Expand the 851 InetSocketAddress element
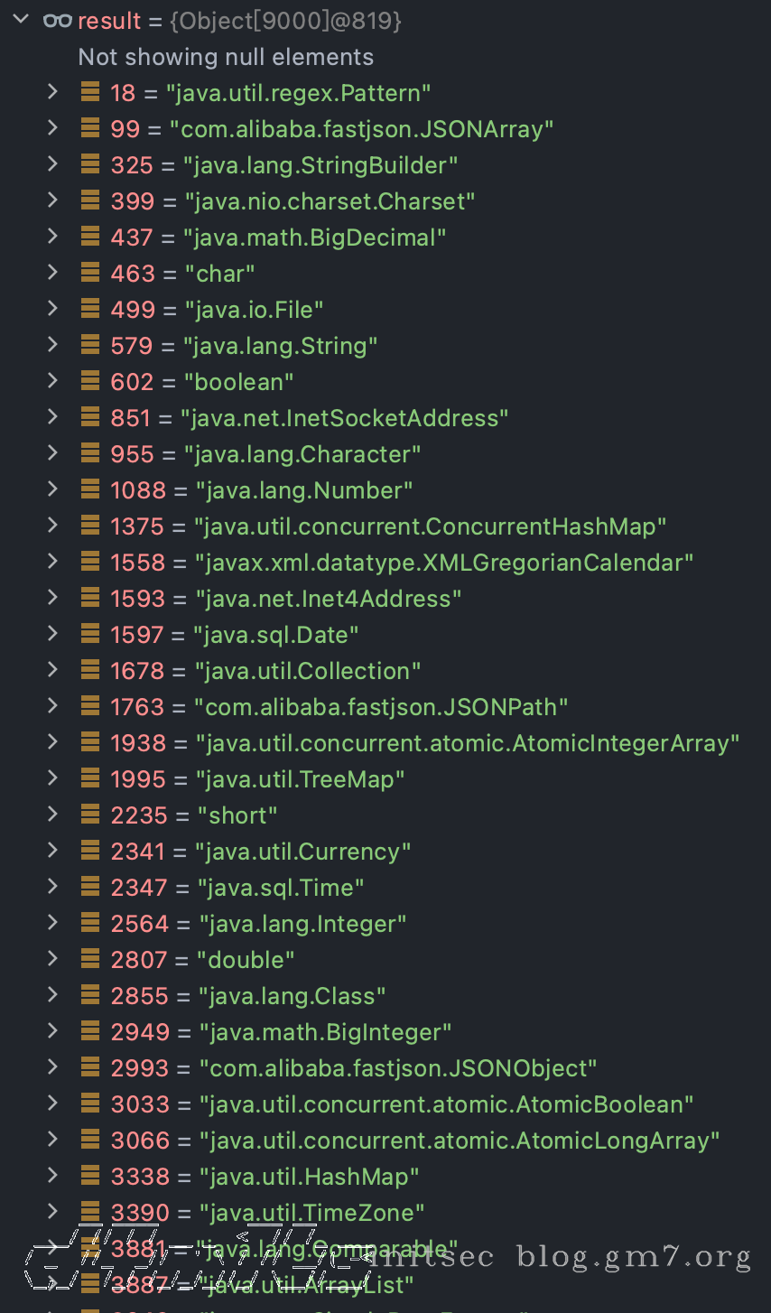This screenshot has width=771, height=1313. pyautogui.click(x=52, y=416)
